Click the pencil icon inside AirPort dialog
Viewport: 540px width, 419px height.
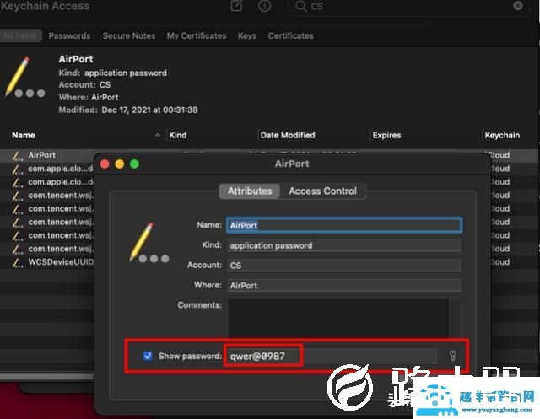pyautogui.click(x=148, y=243)
